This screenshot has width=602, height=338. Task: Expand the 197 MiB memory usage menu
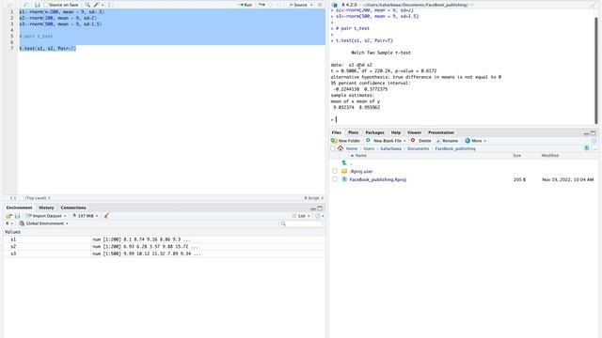(x=86, y=216)
